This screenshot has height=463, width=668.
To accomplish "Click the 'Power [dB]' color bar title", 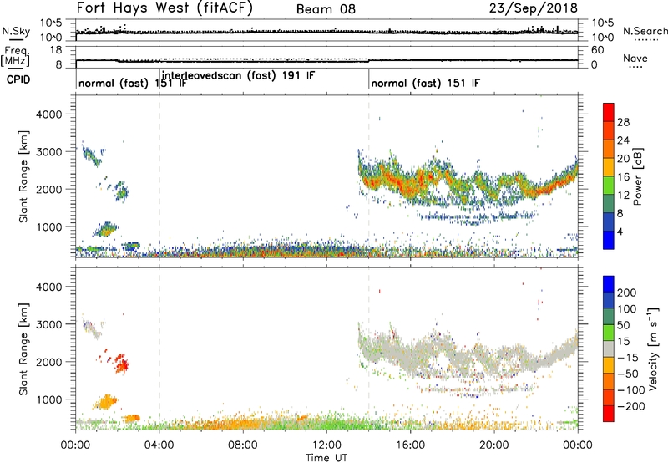I will (x=637, y=176).
